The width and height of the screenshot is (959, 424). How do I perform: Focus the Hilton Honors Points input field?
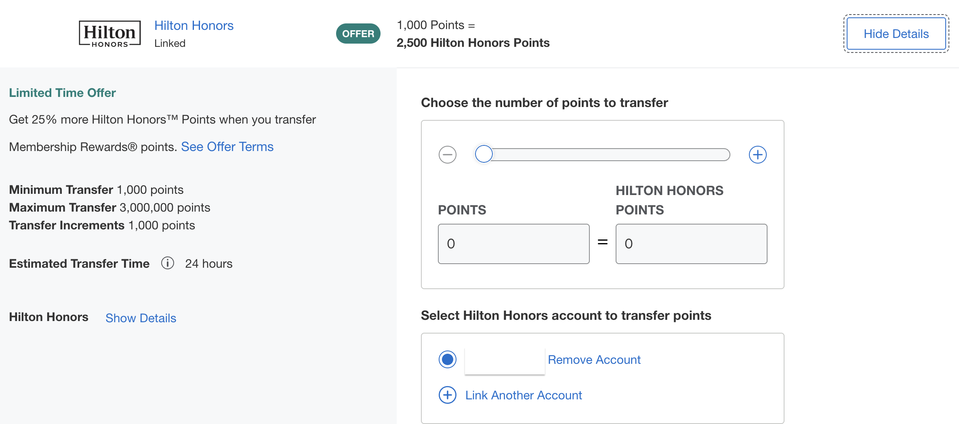tap(691, 244)
